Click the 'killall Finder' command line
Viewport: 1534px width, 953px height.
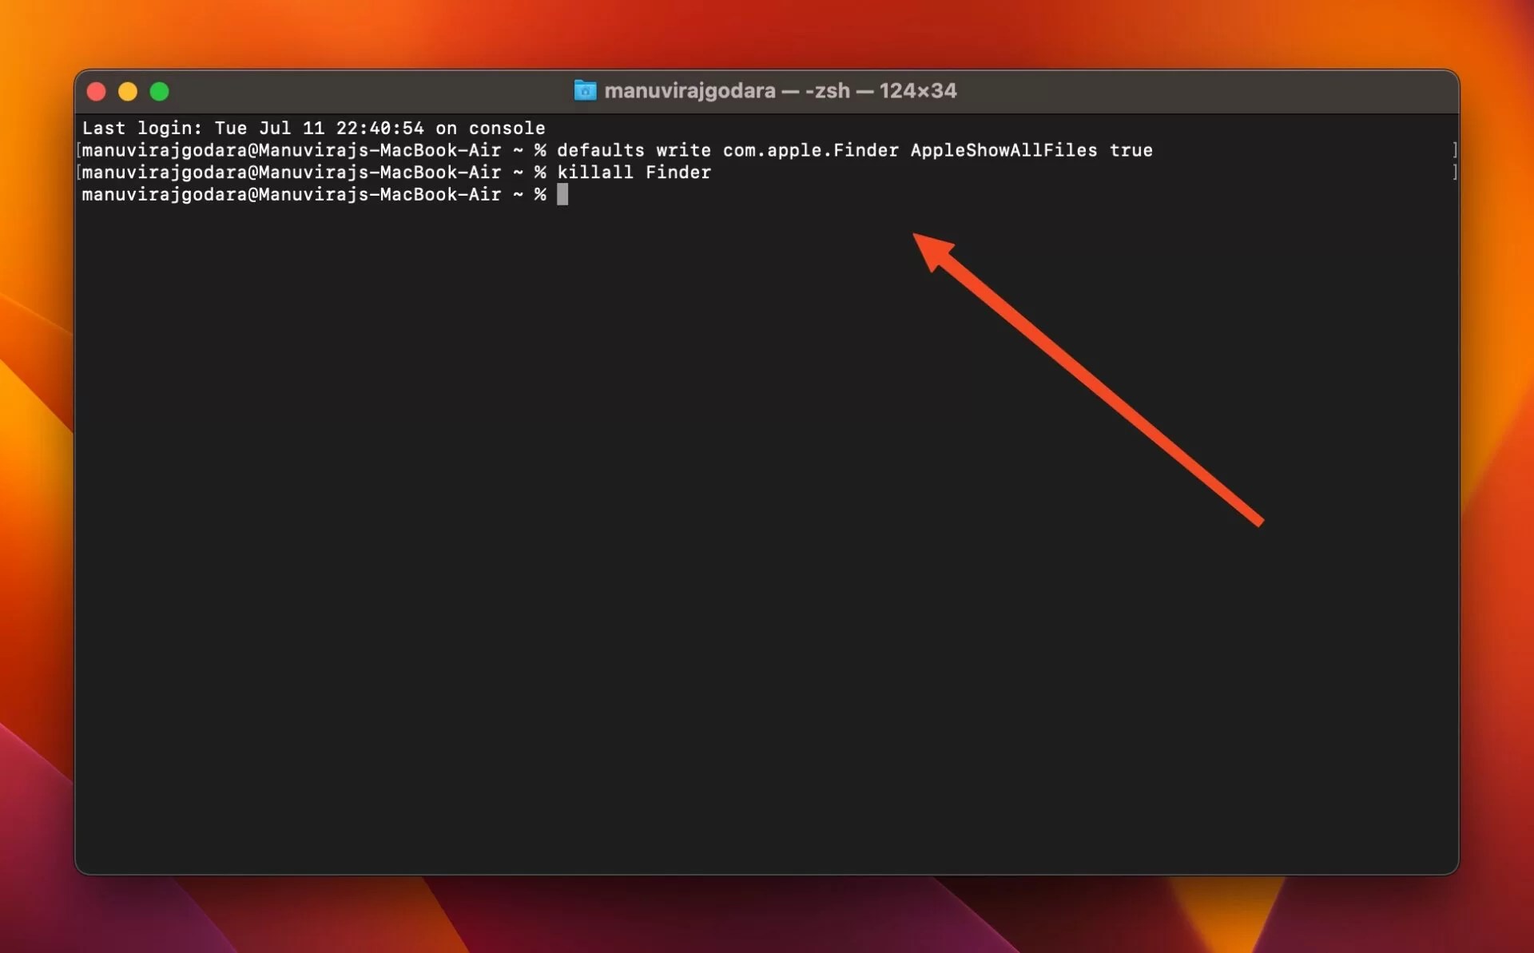(x=634, y=172)
